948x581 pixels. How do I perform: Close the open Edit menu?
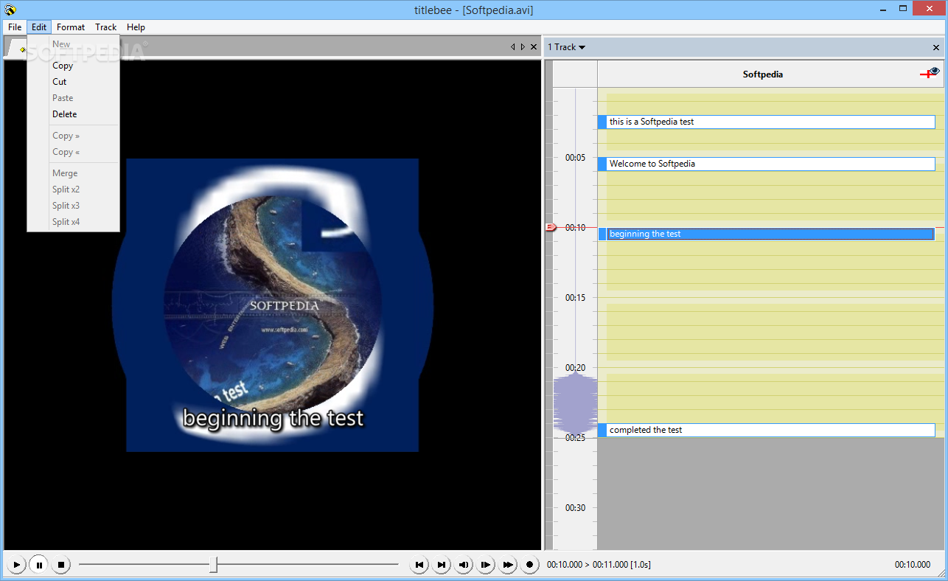[x=39, y=27]
